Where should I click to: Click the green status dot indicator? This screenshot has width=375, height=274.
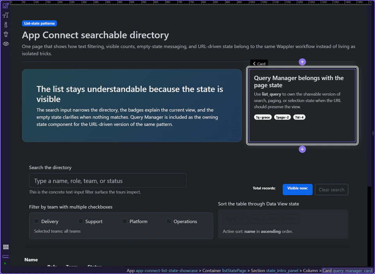click(x=5, y=263)
